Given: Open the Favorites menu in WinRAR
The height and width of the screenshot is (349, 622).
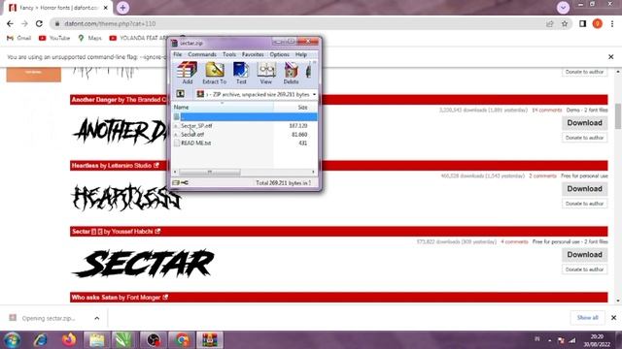Looking at the screenshot, I should [253, 54].
